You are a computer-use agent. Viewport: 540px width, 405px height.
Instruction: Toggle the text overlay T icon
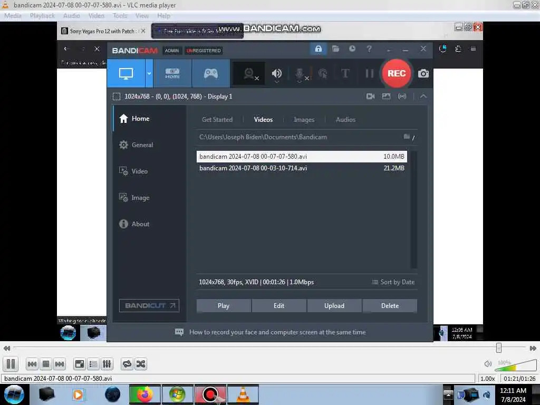click(x=345, y=73)
